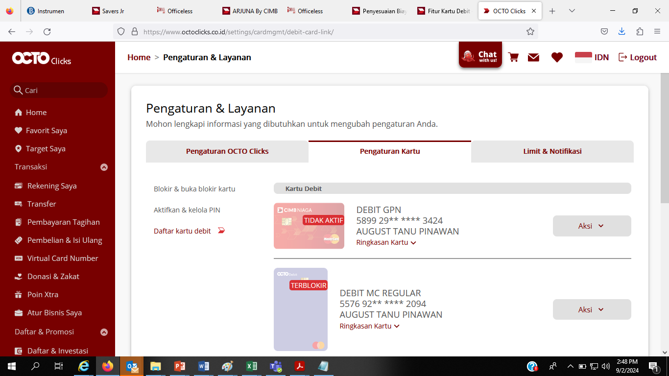Open Aksi dropdown for DEBIT GPN card

[x=592, y=226]
